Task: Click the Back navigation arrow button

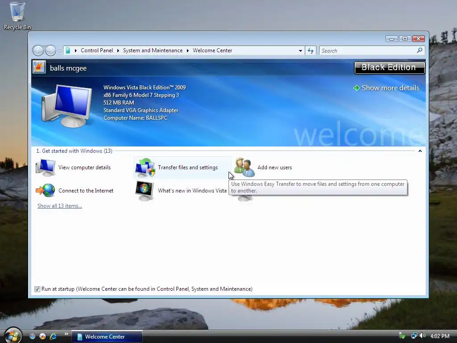Action: click(x=38, y=50)
